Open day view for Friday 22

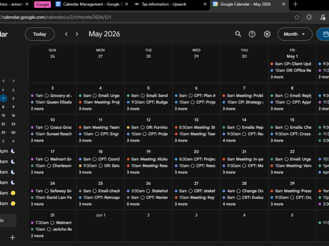click(292, 152)
